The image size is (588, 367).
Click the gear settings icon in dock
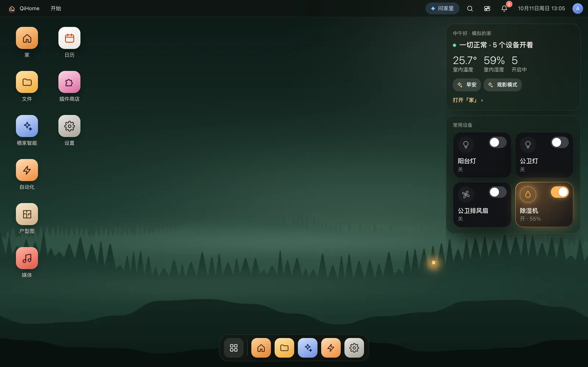point(354,348)
